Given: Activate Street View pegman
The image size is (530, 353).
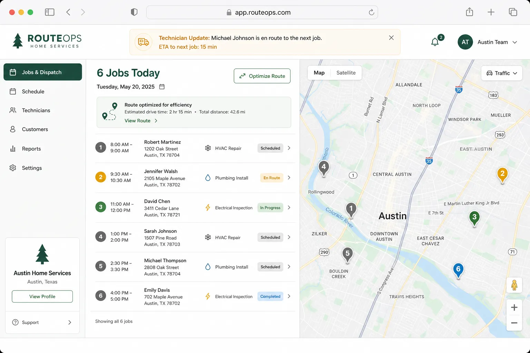Looking at the screenshot, I should point(514,285).
